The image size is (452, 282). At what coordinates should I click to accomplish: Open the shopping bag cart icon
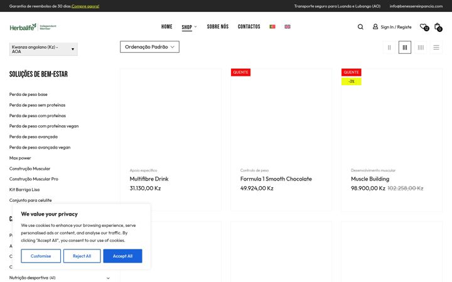pyautogui.click(x=438, y=26)
